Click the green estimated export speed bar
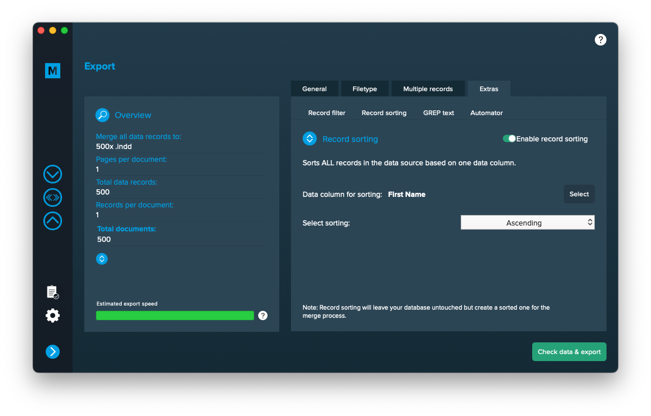Screen dimensions: 651x416 coord(175,316)
